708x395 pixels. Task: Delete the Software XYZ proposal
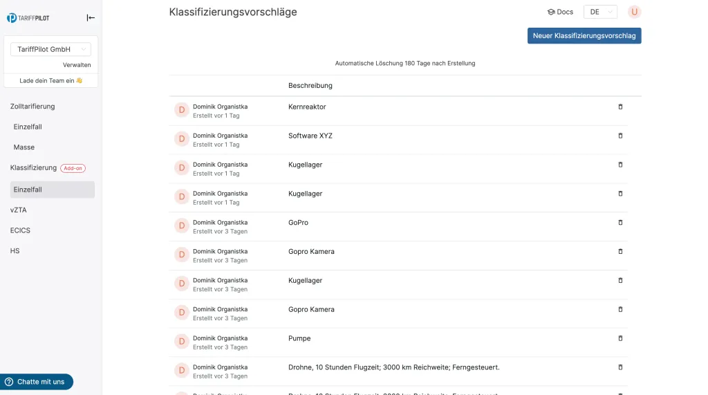[x=620, y=136]
